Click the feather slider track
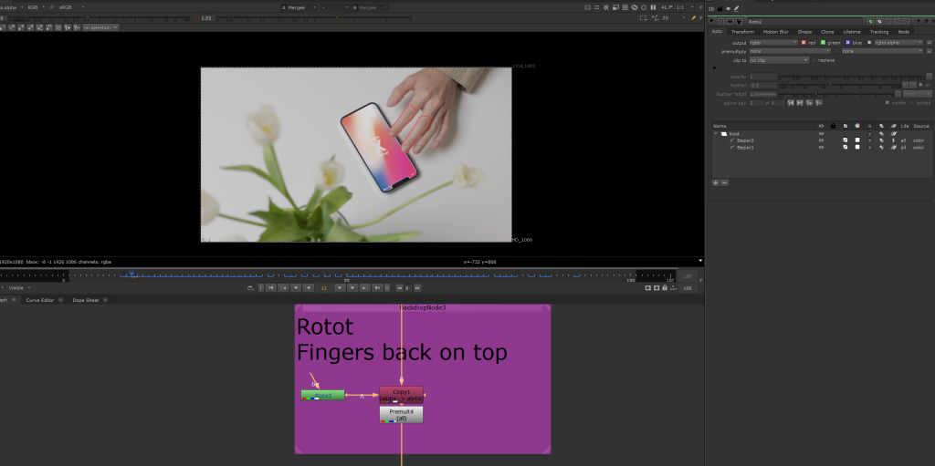 point(839,85)
